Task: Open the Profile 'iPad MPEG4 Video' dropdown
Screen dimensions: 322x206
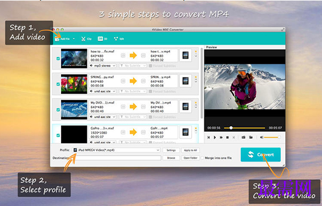Action: point(116,150)
